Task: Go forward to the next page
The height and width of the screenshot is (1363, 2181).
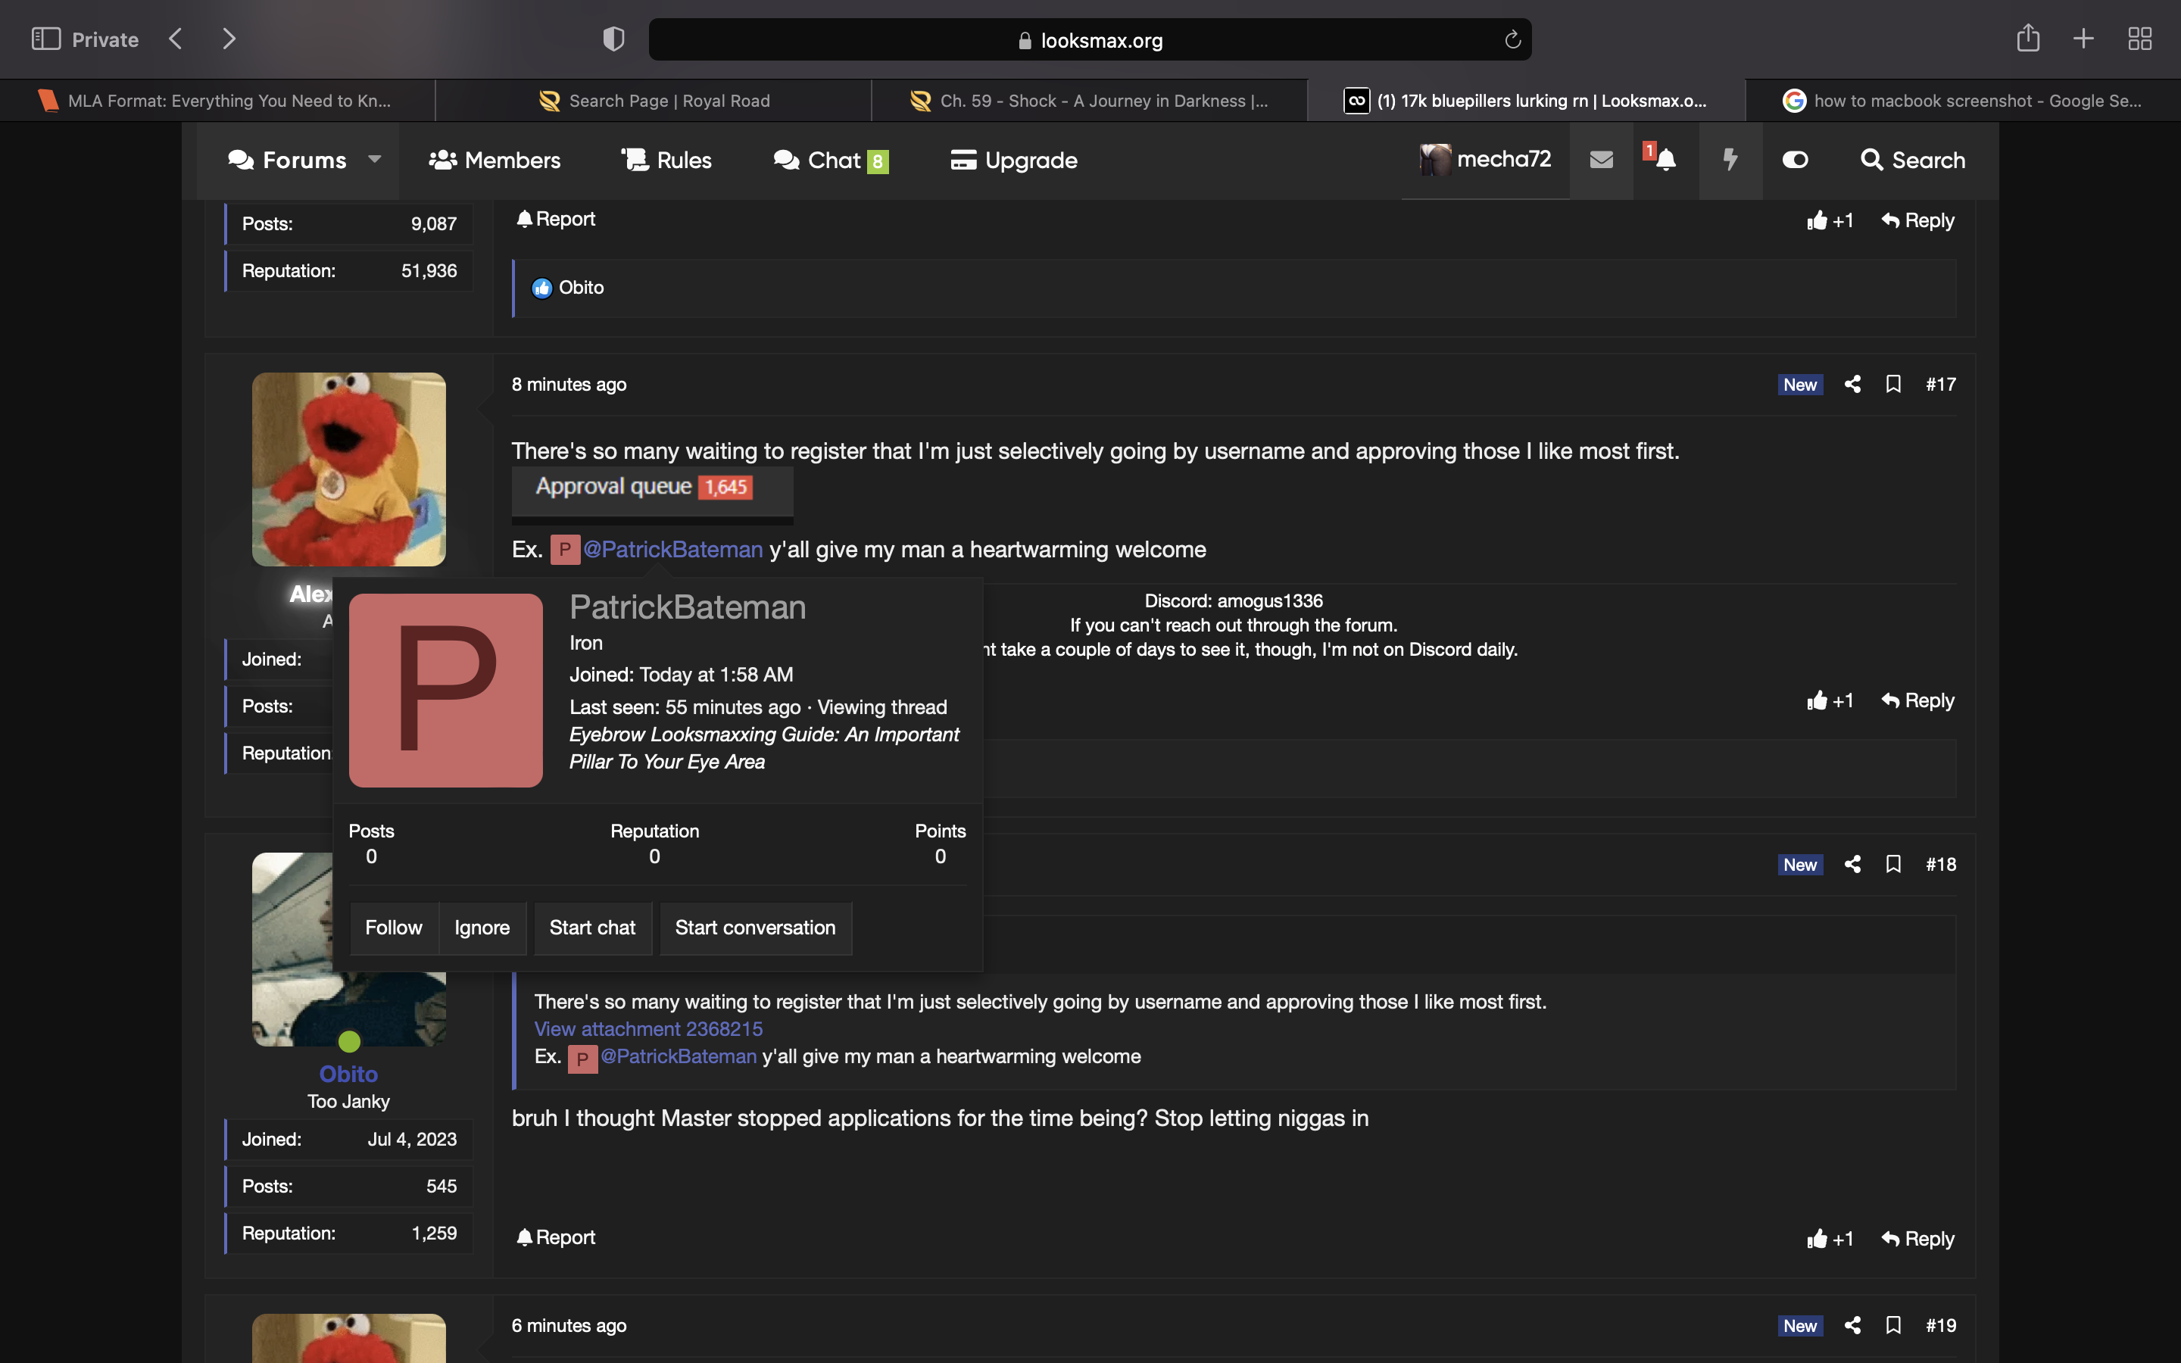Action: (229, 39)
